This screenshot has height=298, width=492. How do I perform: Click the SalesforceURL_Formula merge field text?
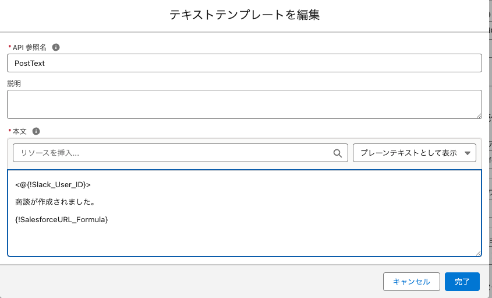click(x=62, y=220)
